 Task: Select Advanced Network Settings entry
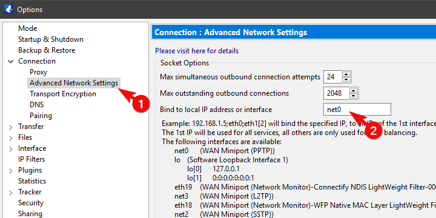point(74,83)
